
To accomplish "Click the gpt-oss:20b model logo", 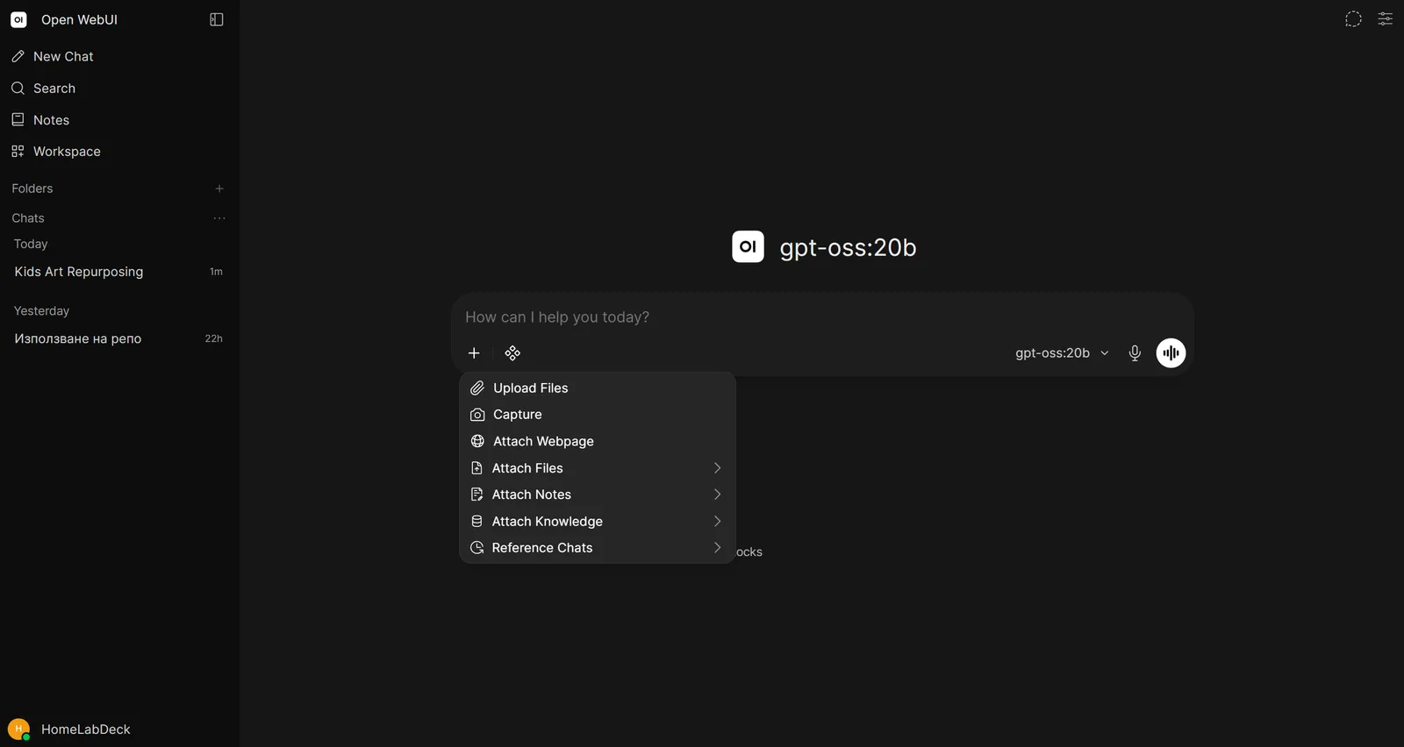I will [x=748, y=247].
